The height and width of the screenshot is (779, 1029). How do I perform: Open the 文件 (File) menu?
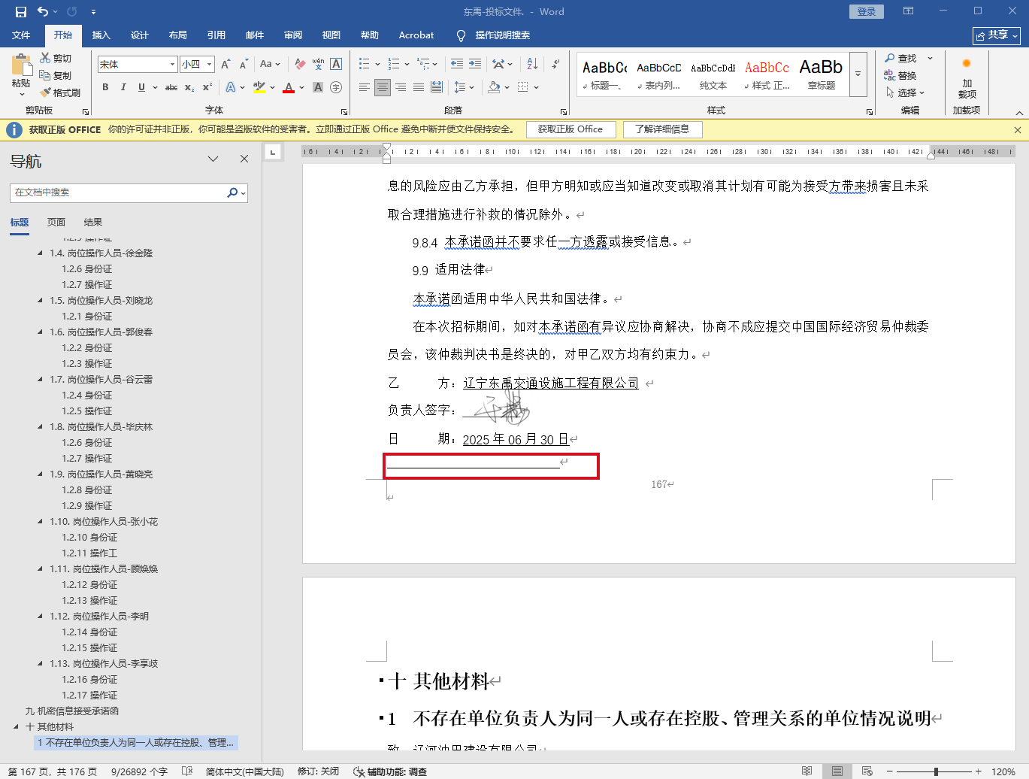click(x=21, y=35)
